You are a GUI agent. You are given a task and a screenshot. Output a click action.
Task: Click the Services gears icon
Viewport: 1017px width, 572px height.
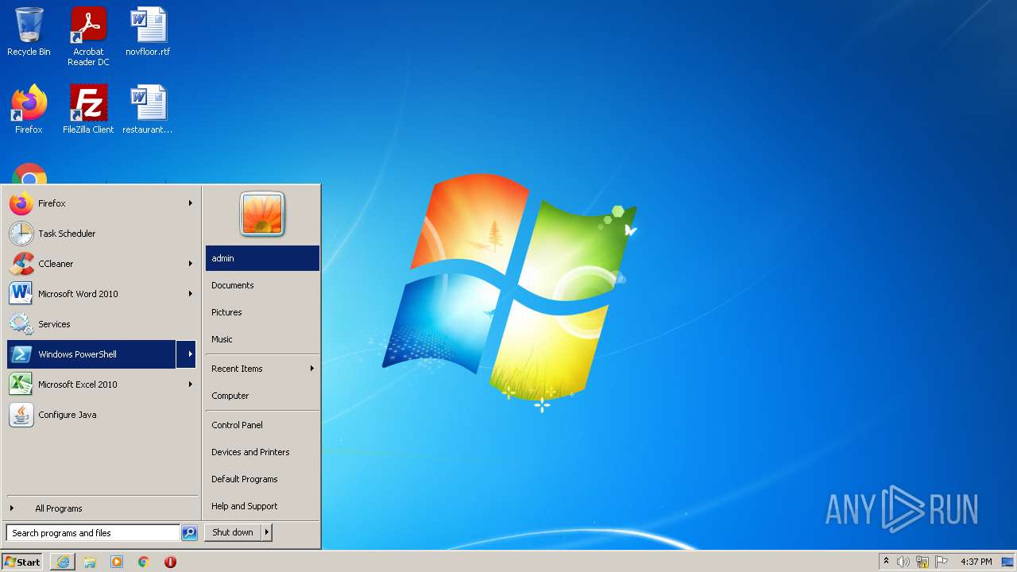point(21,324)
